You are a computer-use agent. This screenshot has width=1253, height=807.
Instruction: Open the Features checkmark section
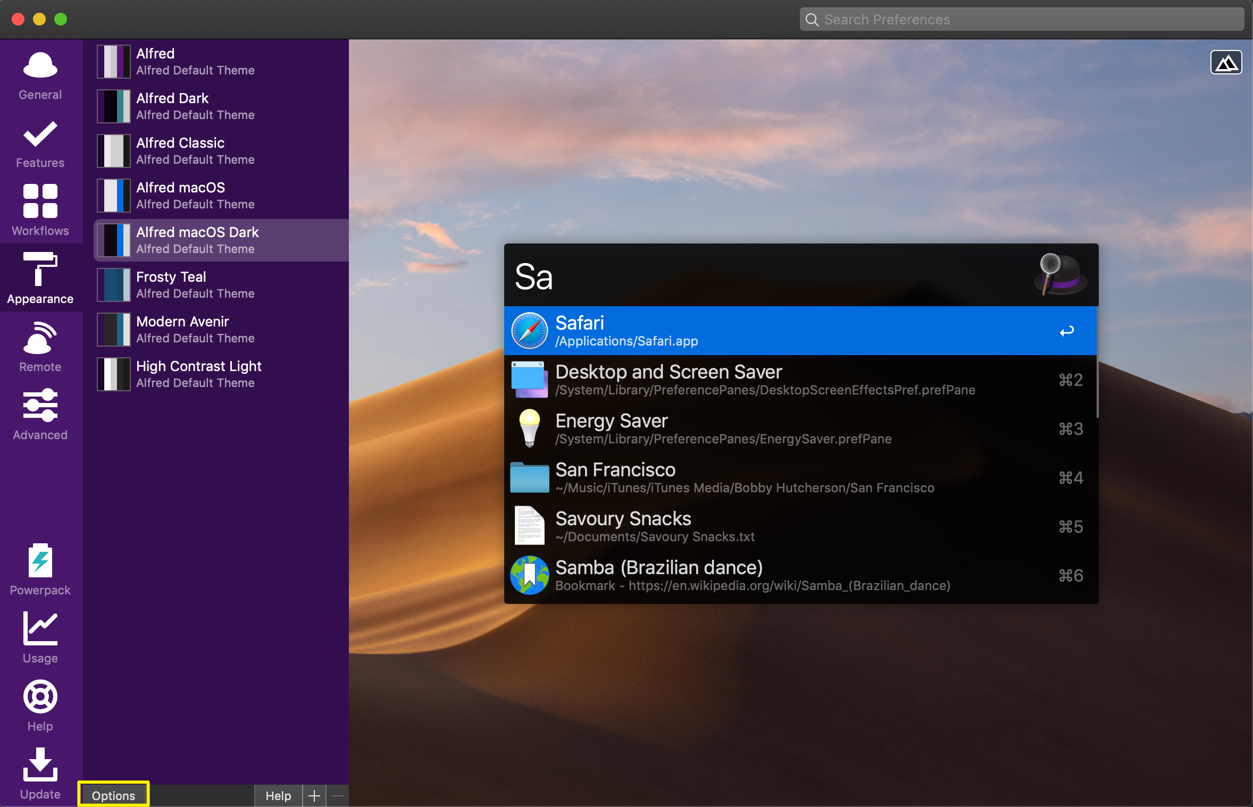tap(40, 144)
